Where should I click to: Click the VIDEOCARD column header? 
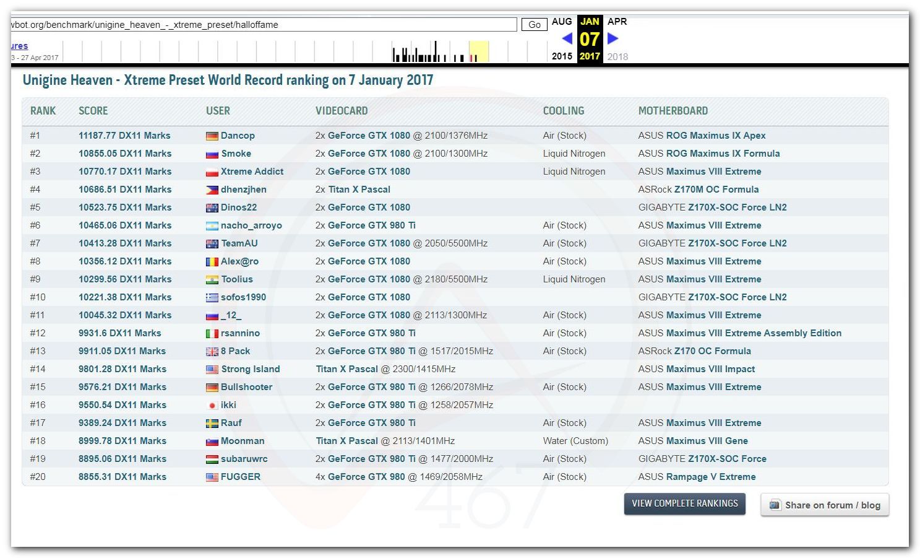pos(342,111)
